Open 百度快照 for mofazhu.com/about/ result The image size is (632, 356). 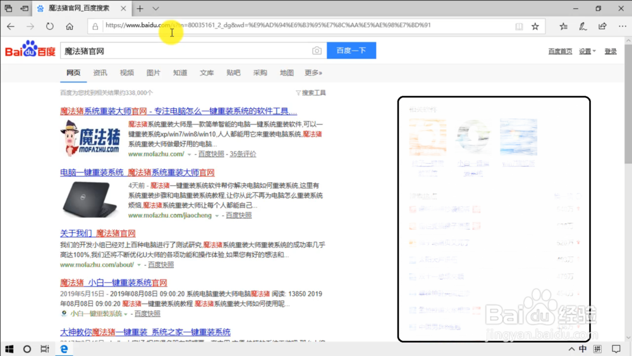(x=161, y=264)
